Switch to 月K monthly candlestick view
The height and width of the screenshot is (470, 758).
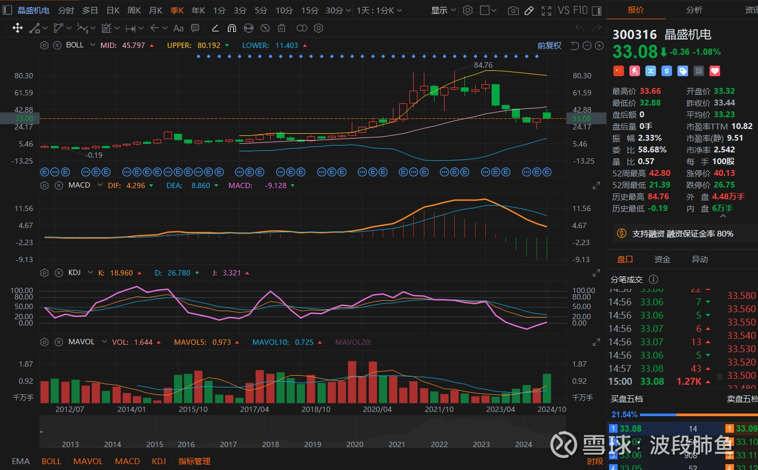point(156,10)
